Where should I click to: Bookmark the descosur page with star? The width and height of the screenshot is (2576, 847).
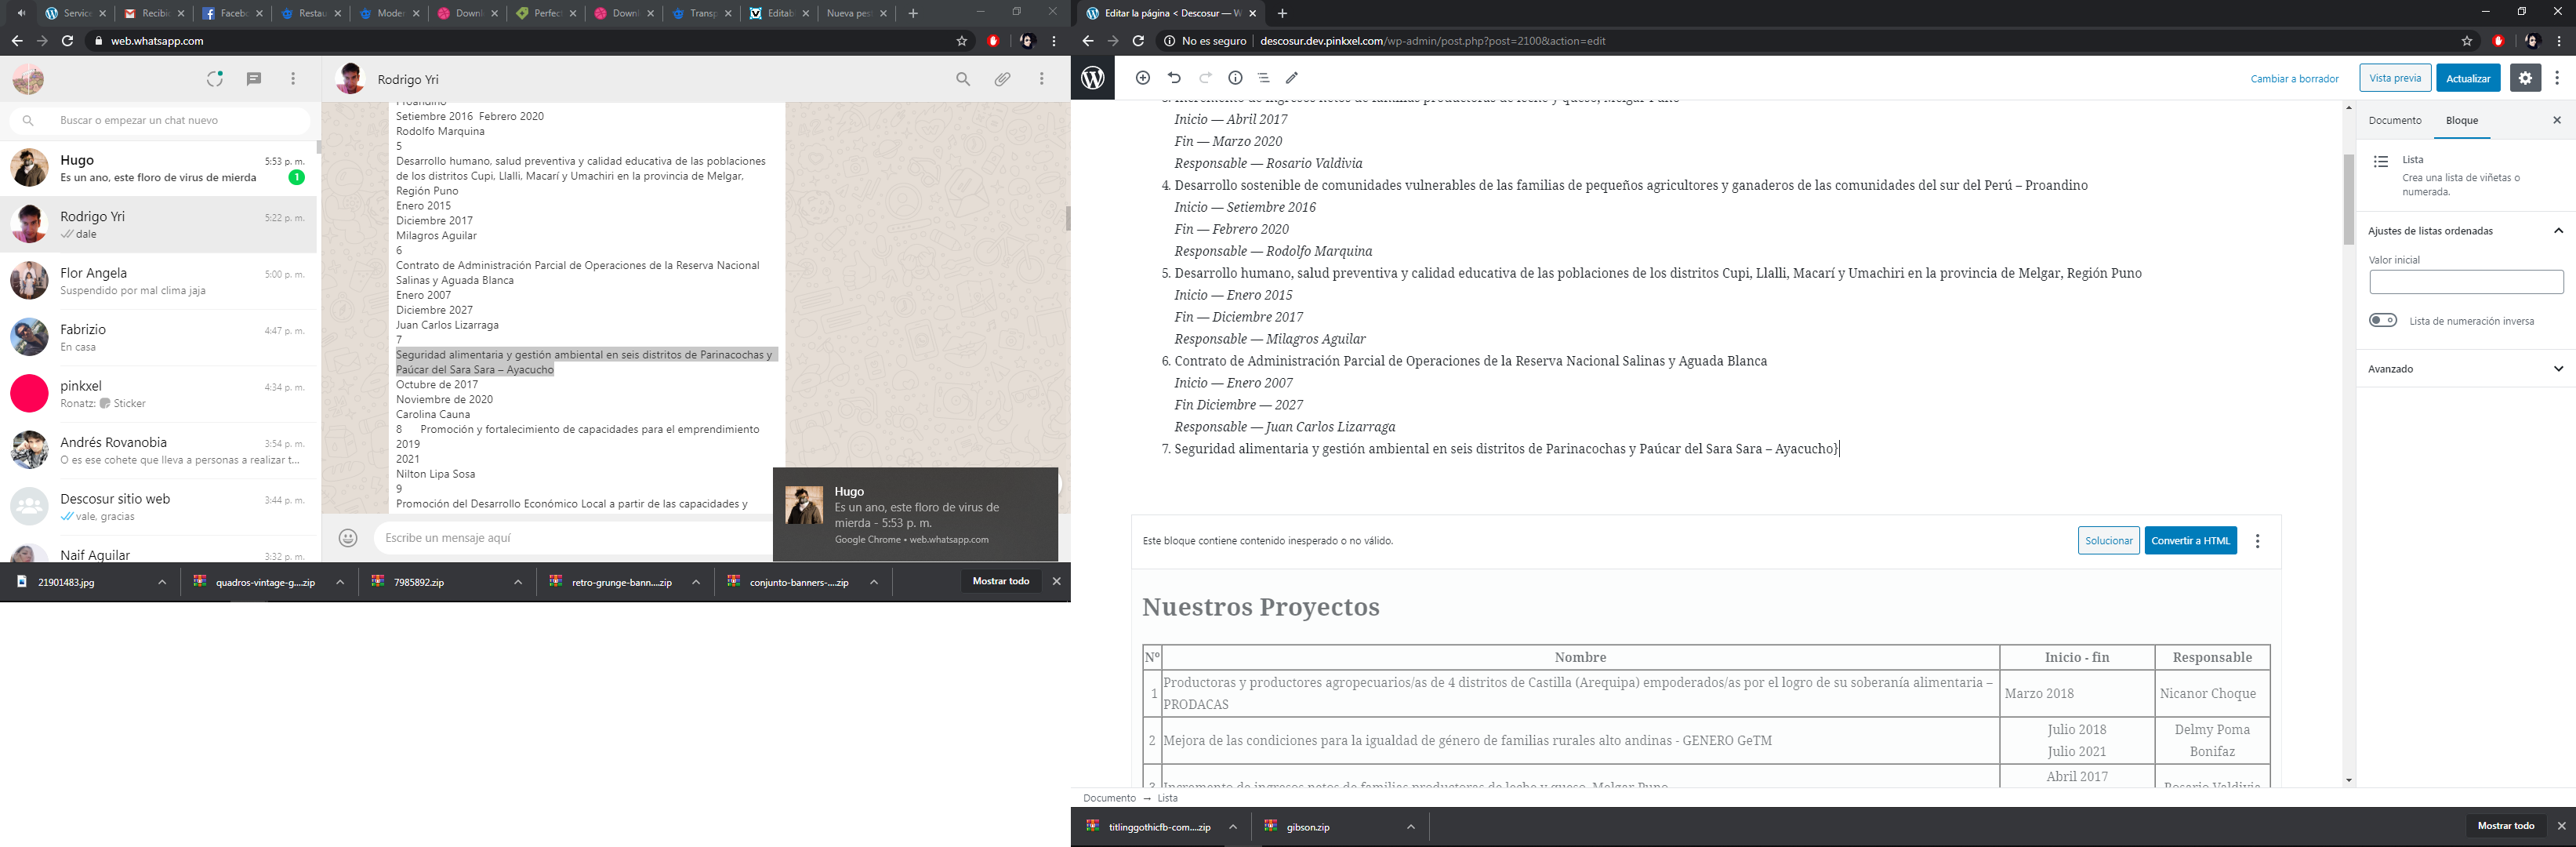[2467, 41]
